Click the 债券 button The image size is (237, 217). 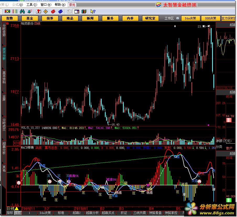tap(50, 18)
